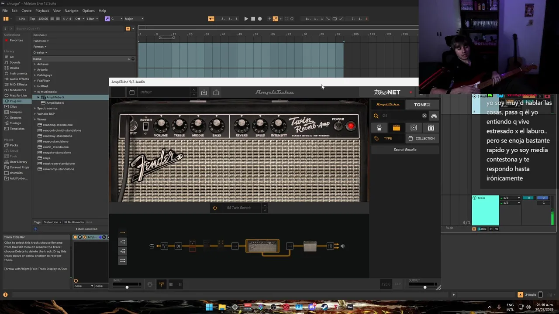Click the Tap tempo button in Ableton
Viewport: 559px width, 314px height.
pos(32,19)
